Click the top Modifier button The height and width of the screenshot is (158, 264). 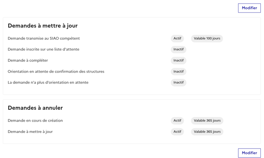[x=249, y=8]
